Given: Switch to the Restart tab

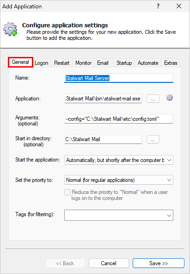Looking at the screenshot, I should pyautogui.click(x=62, y=63).
